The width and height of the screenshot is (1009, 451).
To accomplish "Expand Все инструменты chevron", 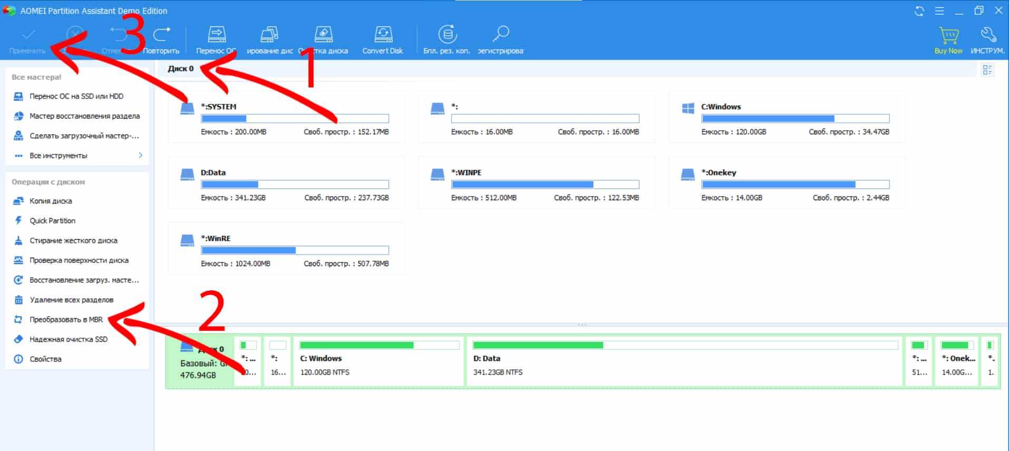I will 140,155.
